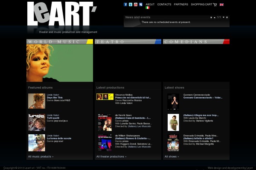
Task: Open (Italiano) Allegra ma non trop... link
Action: pos(201,115)
